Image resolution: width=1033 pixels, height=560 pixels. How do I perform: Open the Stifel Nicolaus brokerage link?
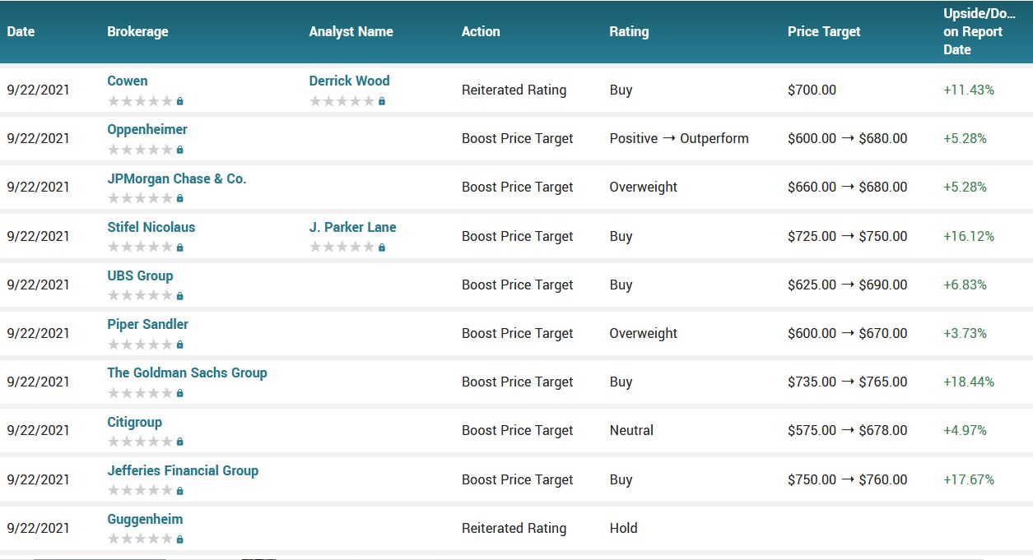151,227
